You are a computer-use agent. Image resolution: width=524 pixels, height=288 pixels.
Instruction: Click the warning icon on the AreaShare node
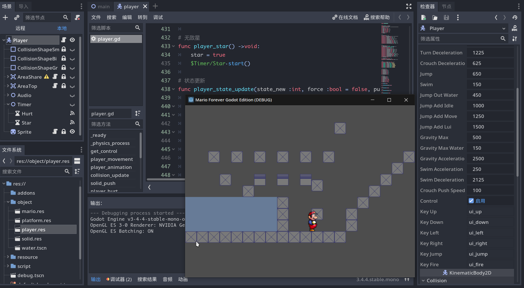pos(46,77)
